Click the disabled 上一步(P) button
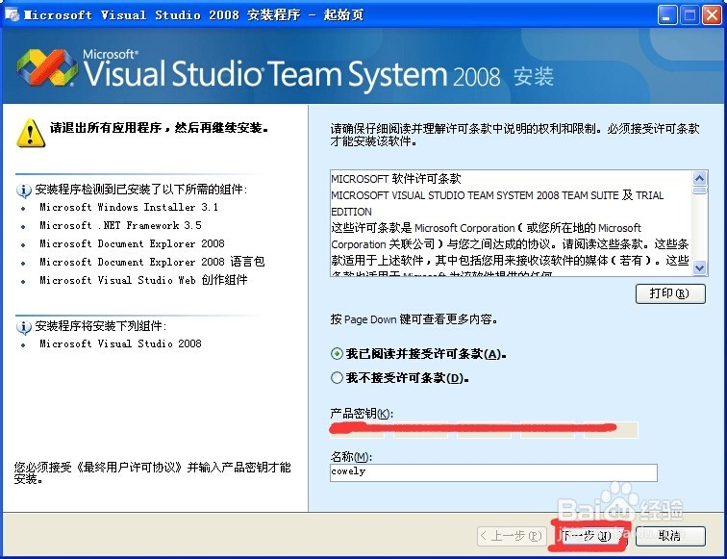The height and width of the screenshot is (559, 727). click(512, 536)
